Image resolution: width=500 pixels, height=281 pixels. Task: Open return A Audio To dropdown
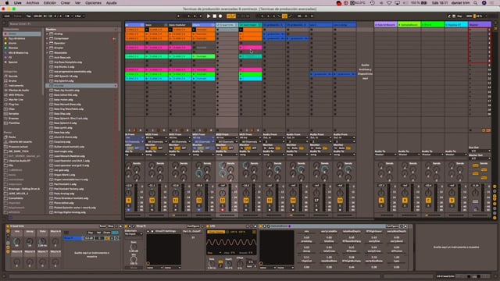(385, 155)
